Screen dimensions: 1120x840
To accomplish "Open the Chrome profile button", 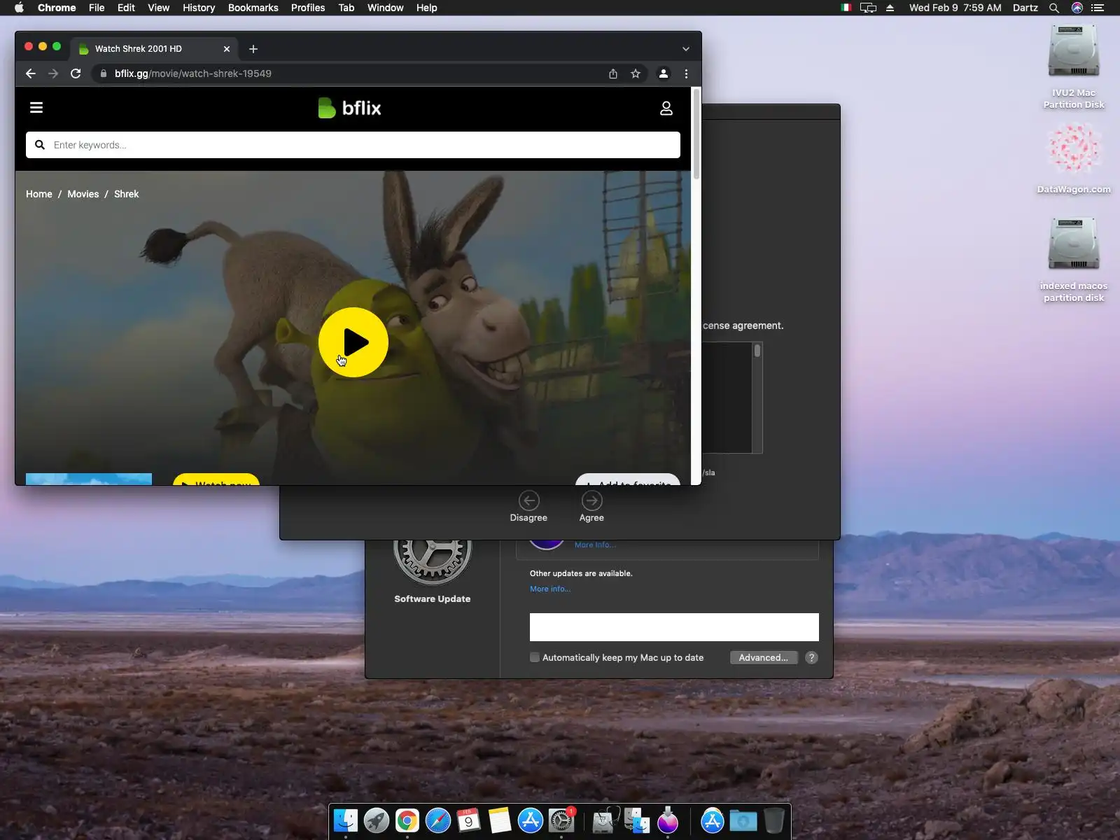I will point(664,73).
